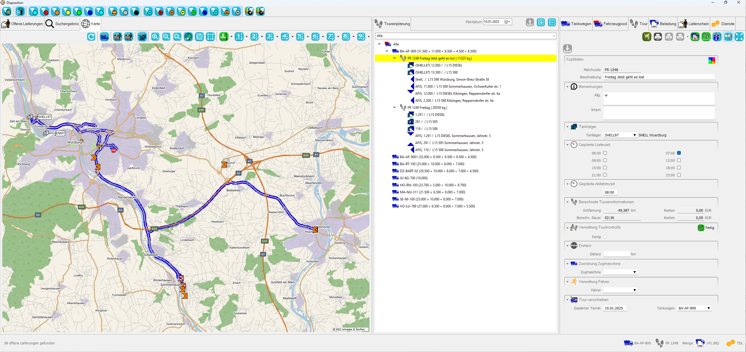Open the Lieferschein tab
This screenshot has width=746, height=352.
(x=693, y=24)
